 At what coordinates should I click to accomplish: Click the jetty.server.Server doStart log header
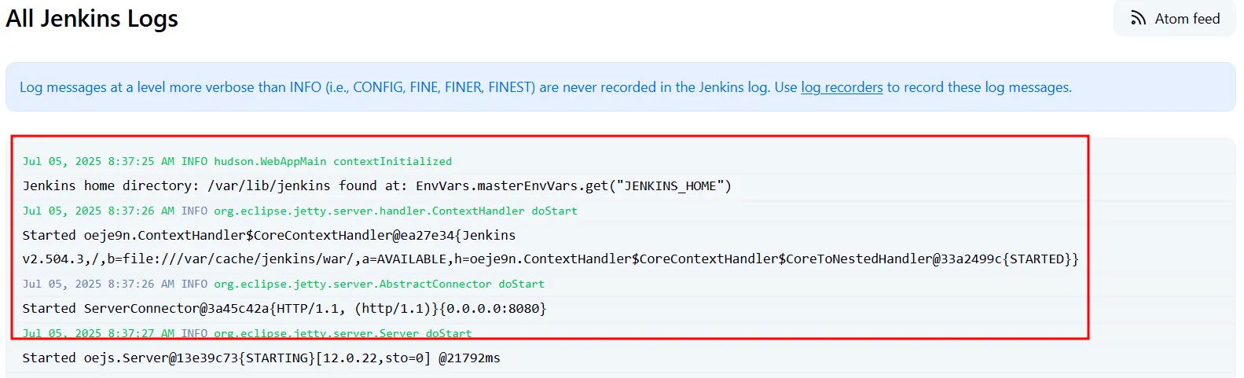tap(247, 333)
